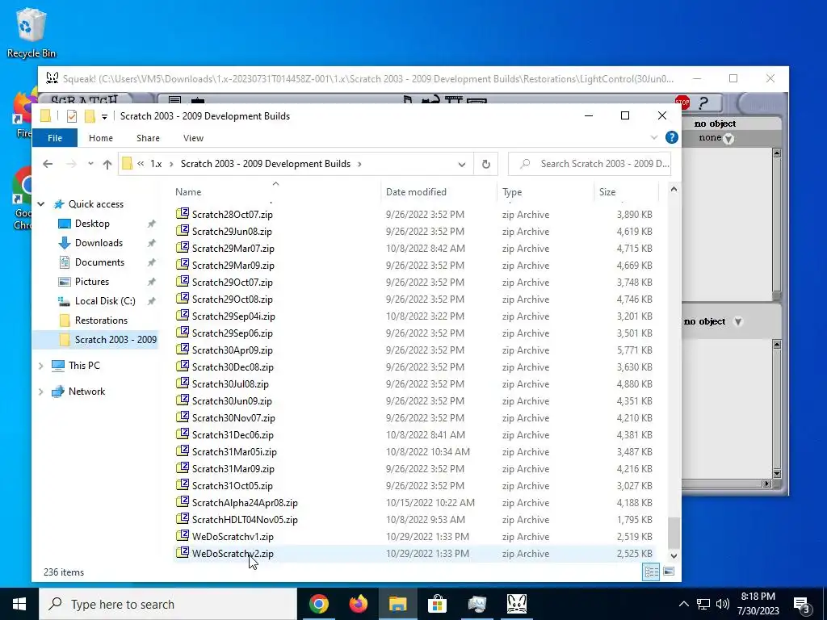Open Desktop in Quick access
Image resolution: width=827 pixels, height=620 pixels.
pyautogui.click(x=92, y=224)
